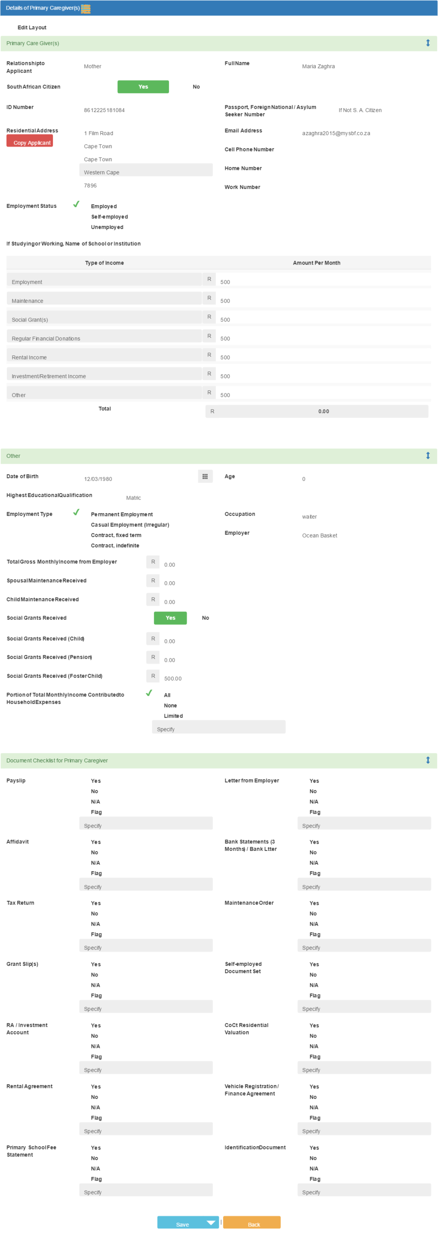The image size is (438, 1248).
Task: Set Social Grants Received to No
Action: (x=205, y=618)
